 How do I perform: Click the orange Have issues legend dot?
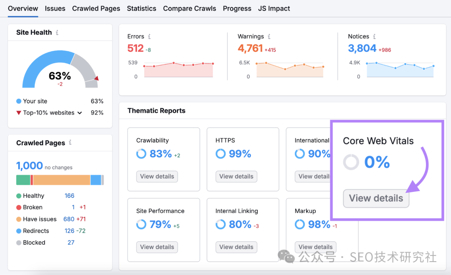(x=19, y=219)
